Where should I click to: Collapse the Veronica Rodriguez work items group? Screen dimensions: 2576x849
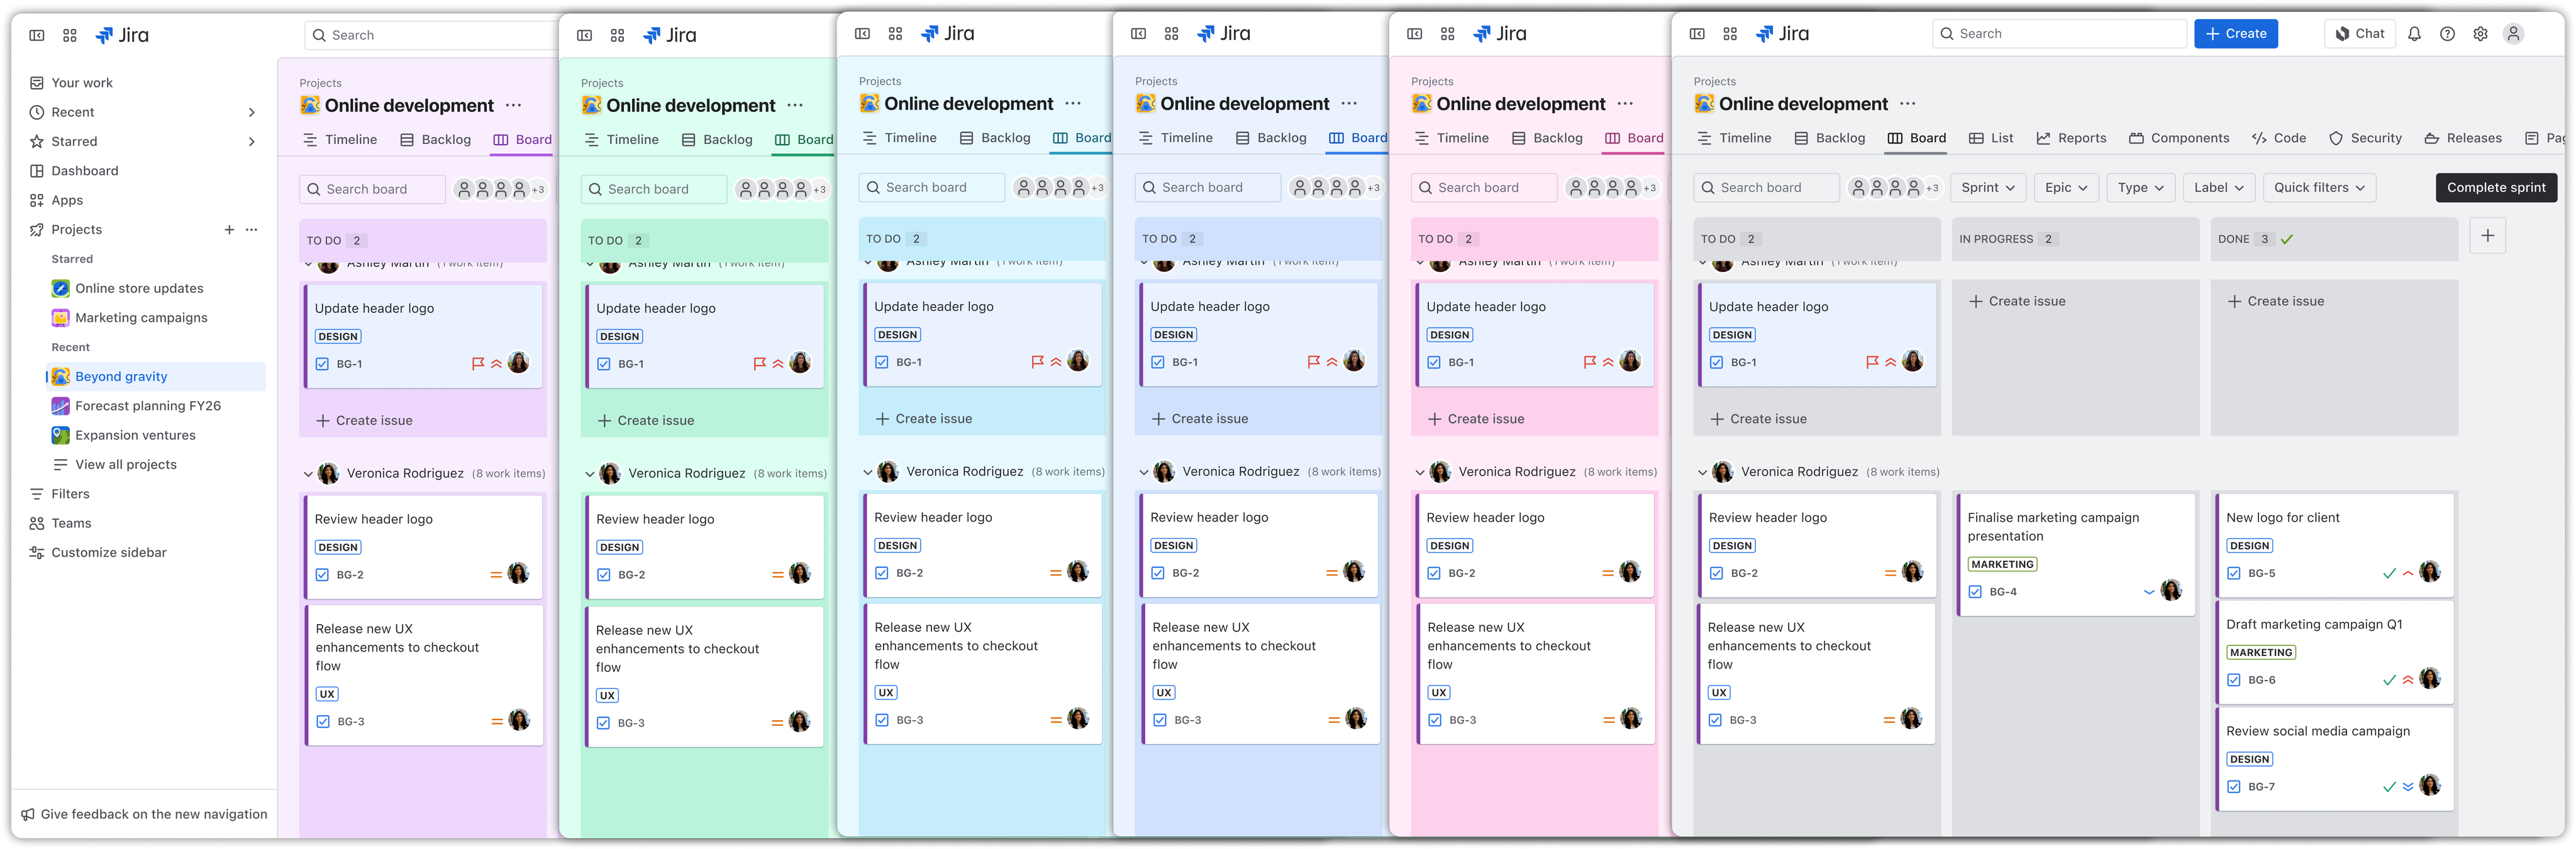point(1703,471)
